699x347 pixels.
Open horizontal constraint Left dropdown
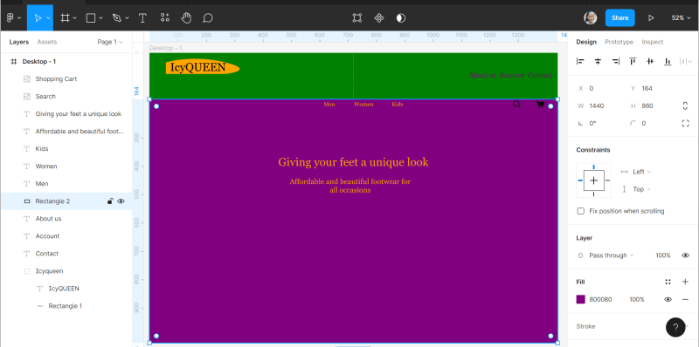click(x=641, y=172)
